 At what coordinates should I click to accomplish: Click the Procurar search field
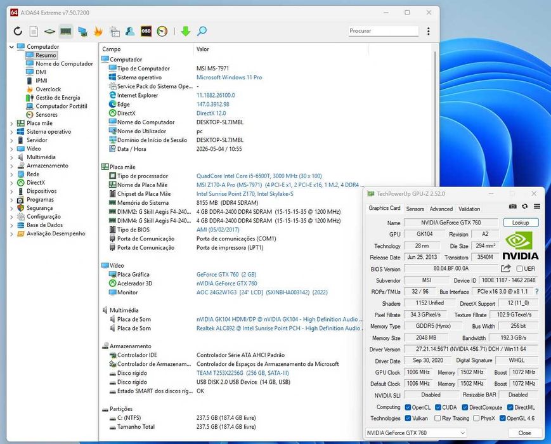384,31
